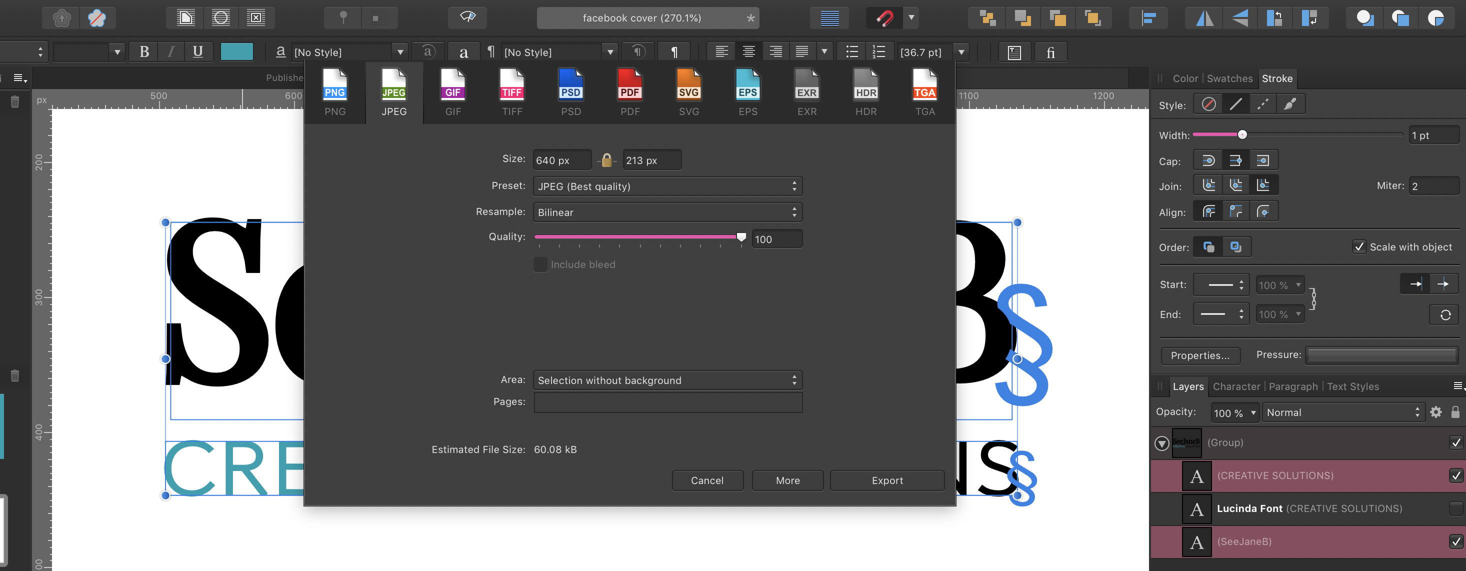
Task: Enable the Include bleed checkbox
Action: click(540, 264)
